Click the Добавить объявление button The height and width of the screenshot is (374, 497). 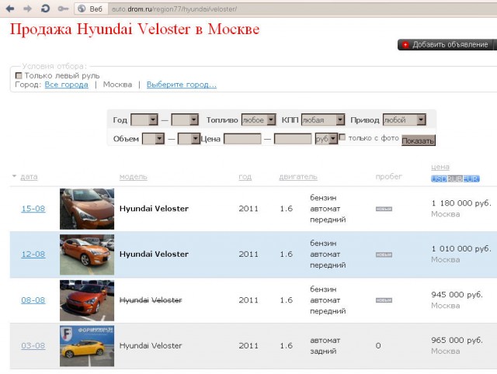pos(446,45)
